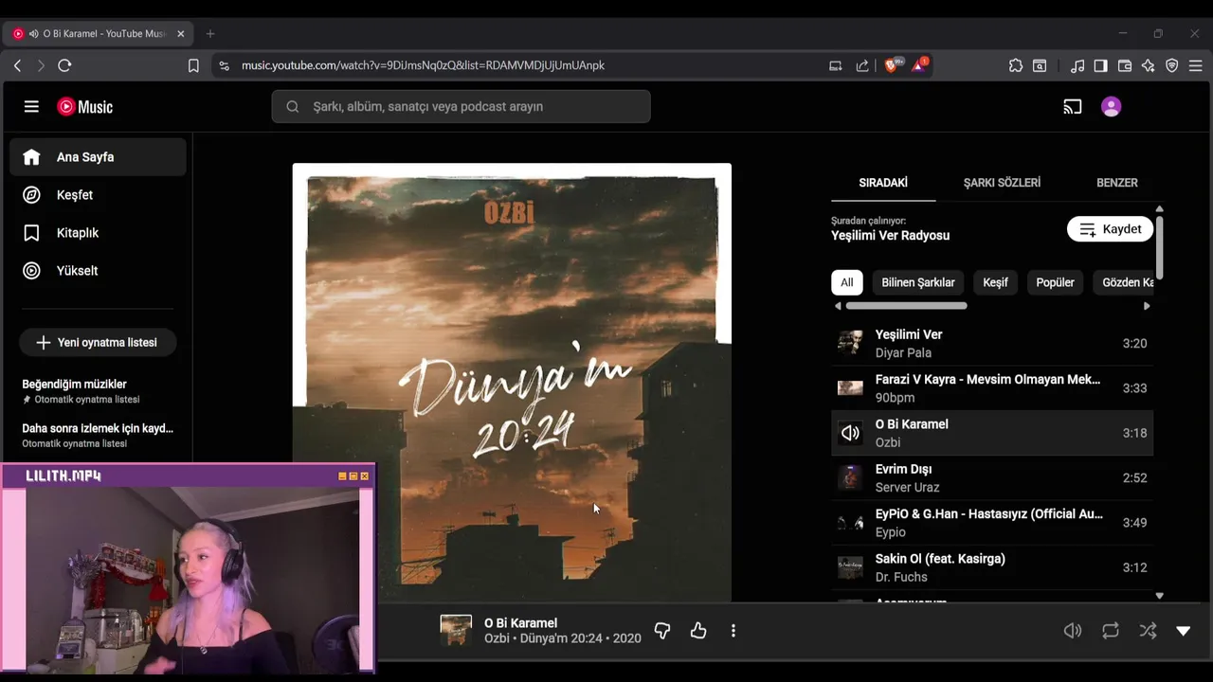This screenshot has width=1213, height=682.
Task: Play Evrim Dışı by Server Uraz
Action: click(x=992, y=478)
